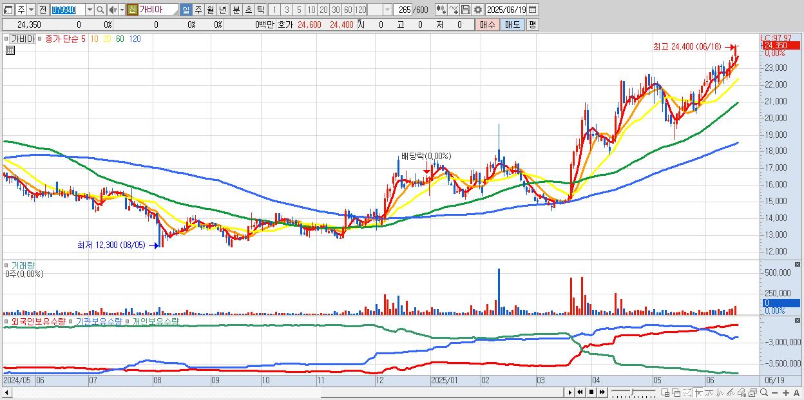The width and height of the screenshot is (804, 400).
Task: Toggle the 거래량 indicator legend box
Action: click(x=6, y=265)
